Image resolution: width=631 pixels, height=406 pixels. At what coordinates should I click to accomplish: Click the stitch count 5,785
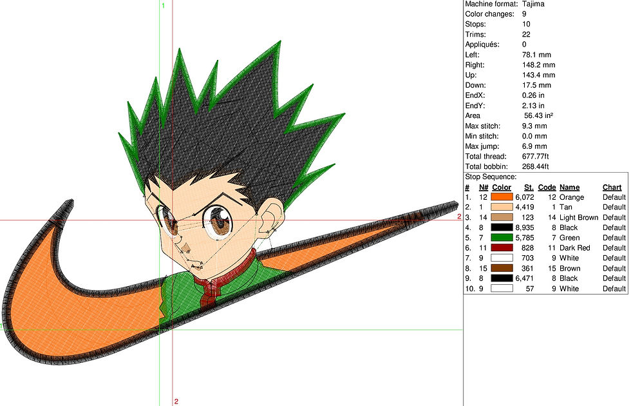click(525, 238)
